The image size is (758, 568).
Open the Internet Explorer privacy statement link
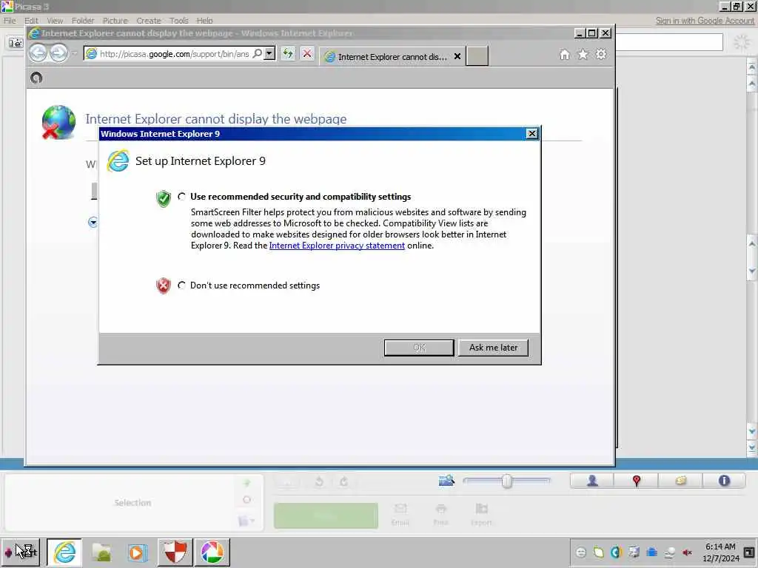(337, 246)
